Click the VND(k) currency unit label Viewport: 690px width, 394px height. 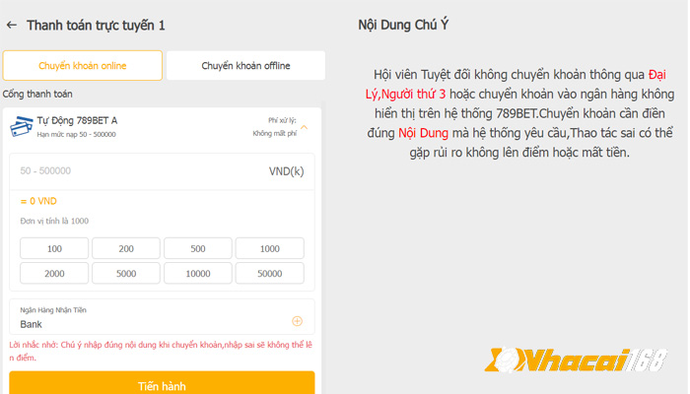click(x=287, y=171)
